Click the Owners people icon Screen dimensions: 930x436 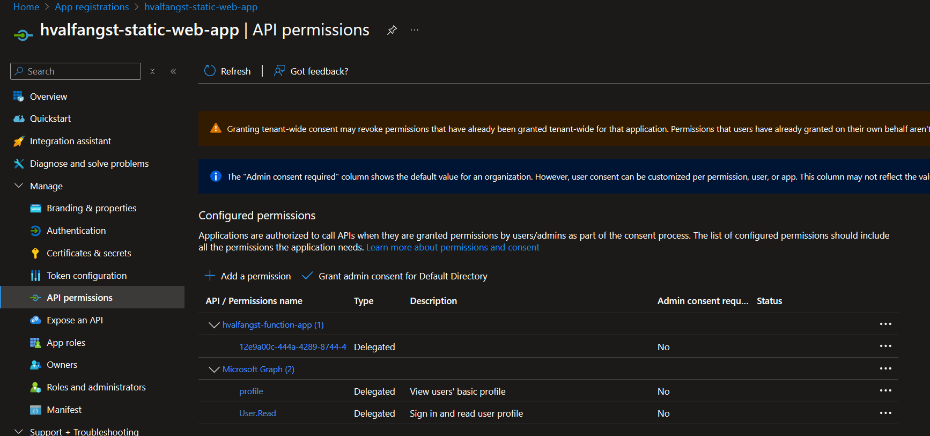35,365
